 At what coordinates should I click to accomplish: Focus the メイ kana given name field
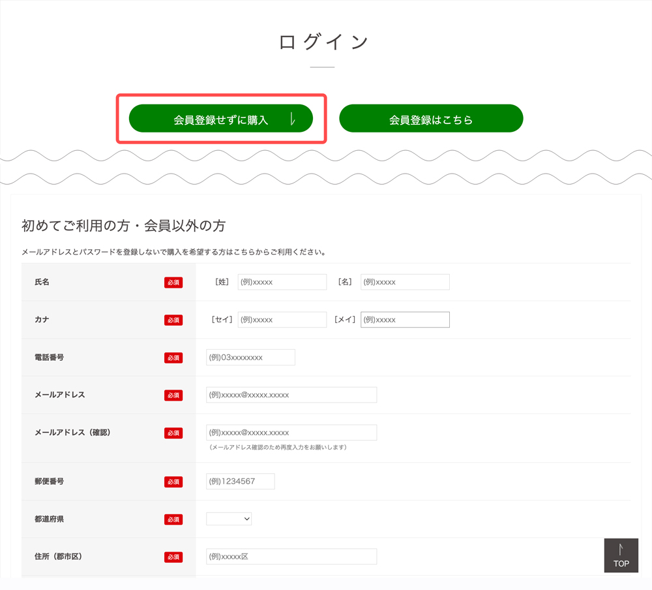click(405, 320)
